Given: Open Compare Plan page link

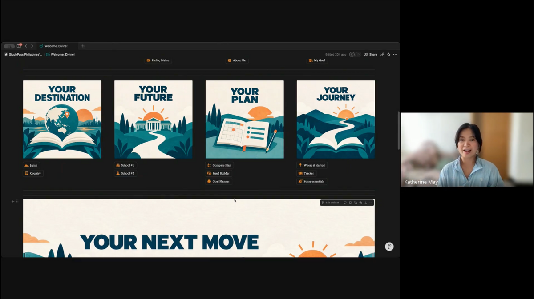Looking at the screenshot, I should point(219,165).
